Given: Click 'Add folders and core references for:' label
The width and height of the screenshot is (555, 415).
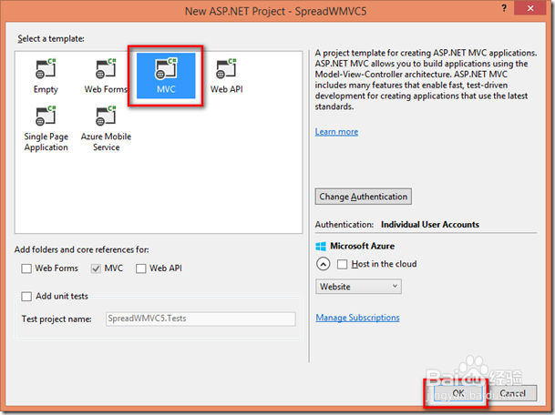Looking at the screenshot, I should [81, 250].
